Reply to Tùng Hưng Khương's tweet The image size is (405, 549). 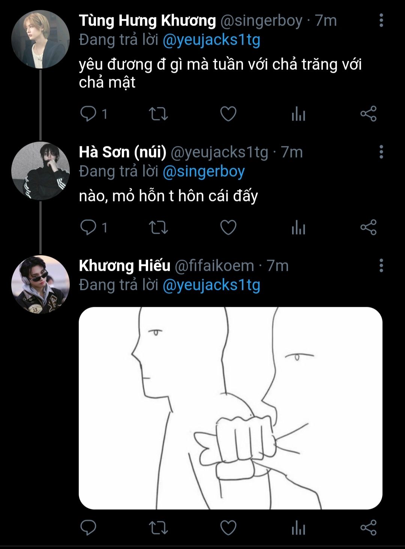88,114
